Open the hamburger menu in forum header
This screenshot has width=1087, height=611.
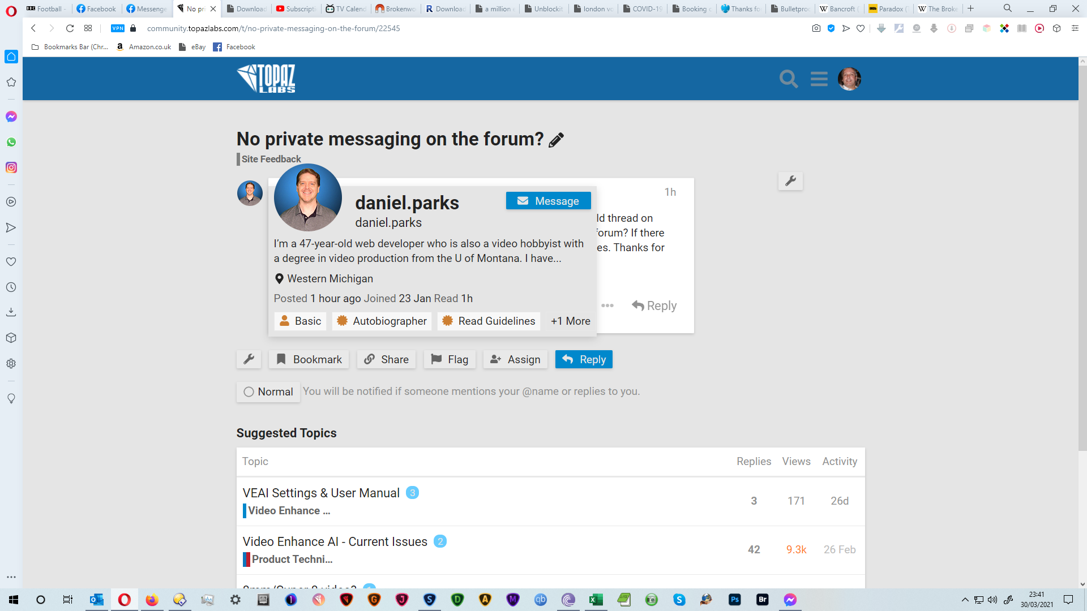[x=819, y=79]
